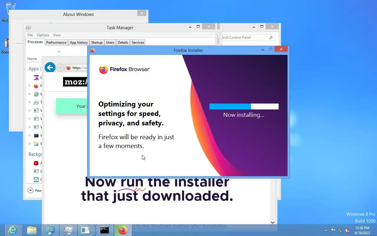The height and width of the screenshot is (236, 377).
Task: Click the About Windows title bar
Action: coord(78,14)
